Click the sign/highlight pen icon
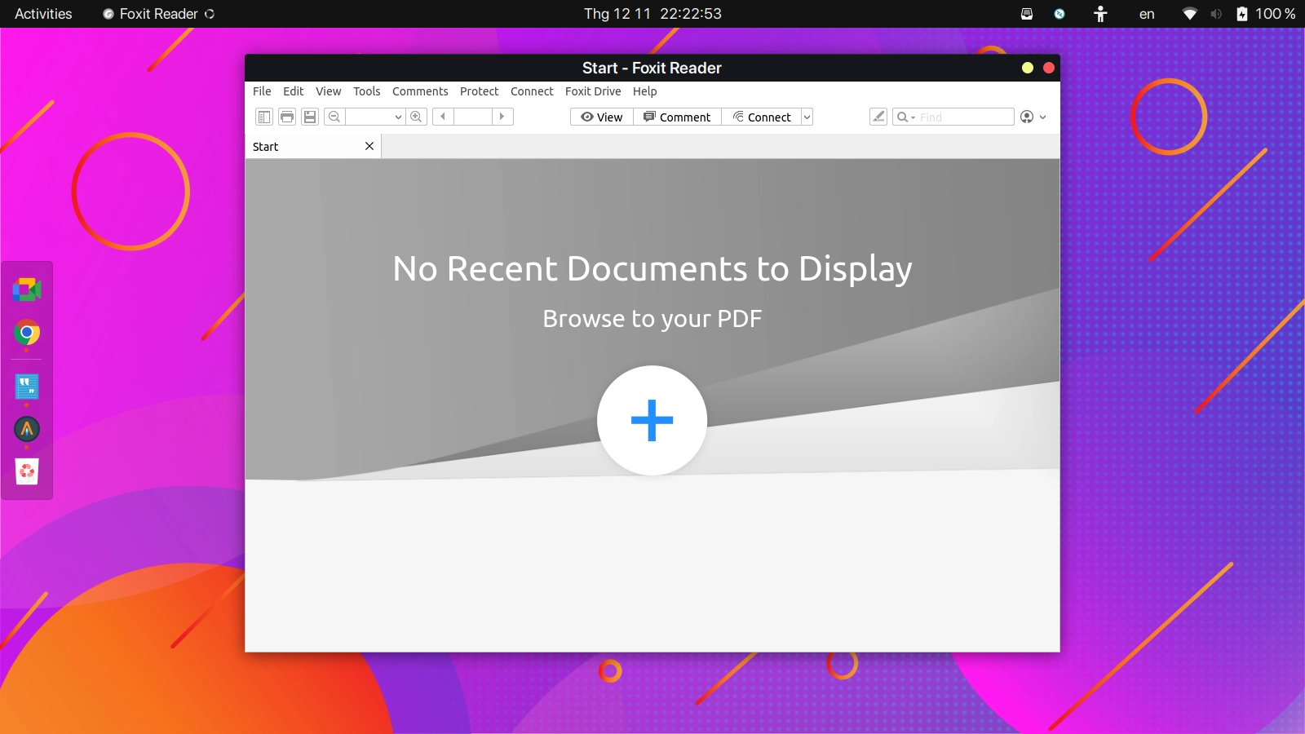The height and width of the screenshot is (734, 1305). pos(878,117)
